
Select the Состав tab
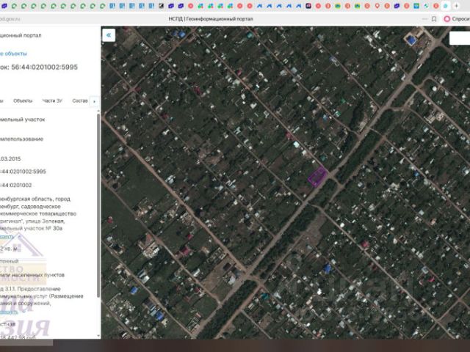(79, 100)
